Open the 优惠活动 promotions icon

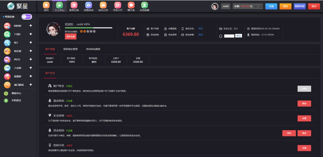[88, 5]
